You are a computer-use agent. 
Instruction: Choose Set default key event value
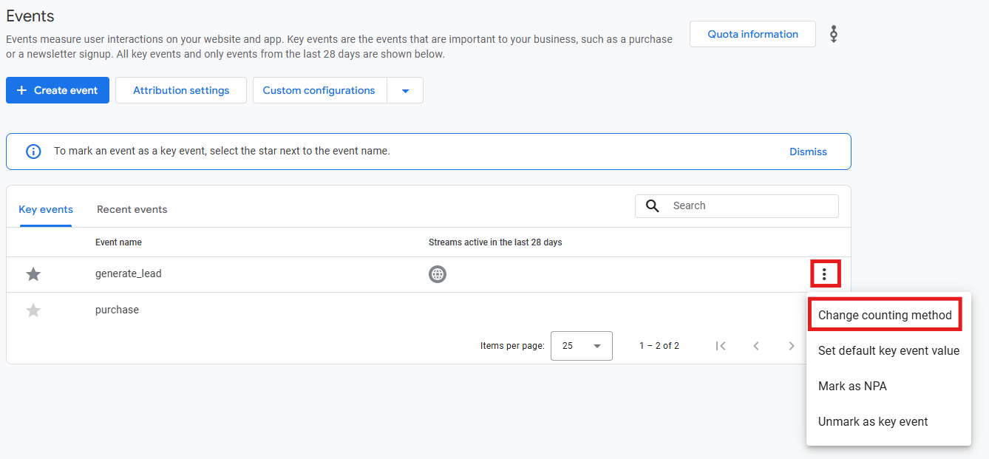click(x=888, y=351)
